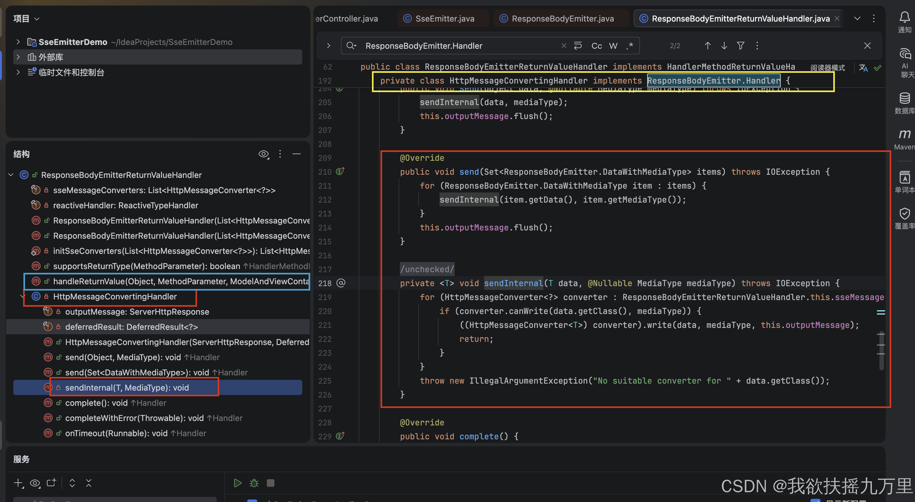
Task: Close ResponseBodyEmitterReturnValueHandler.java tab
Action: (x=837, y=18)
